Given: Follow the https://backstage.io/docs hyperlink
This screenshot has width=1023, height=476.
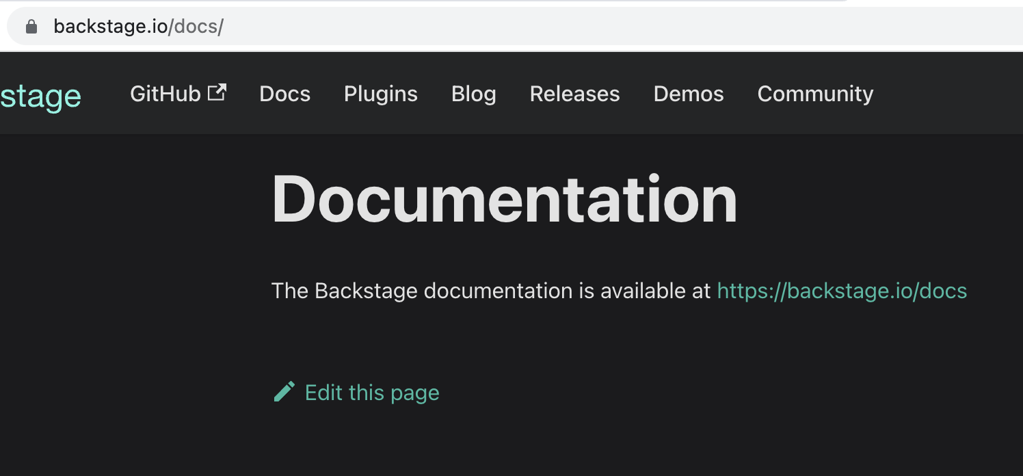Looking at the screenshot, I should pos(841,290).
